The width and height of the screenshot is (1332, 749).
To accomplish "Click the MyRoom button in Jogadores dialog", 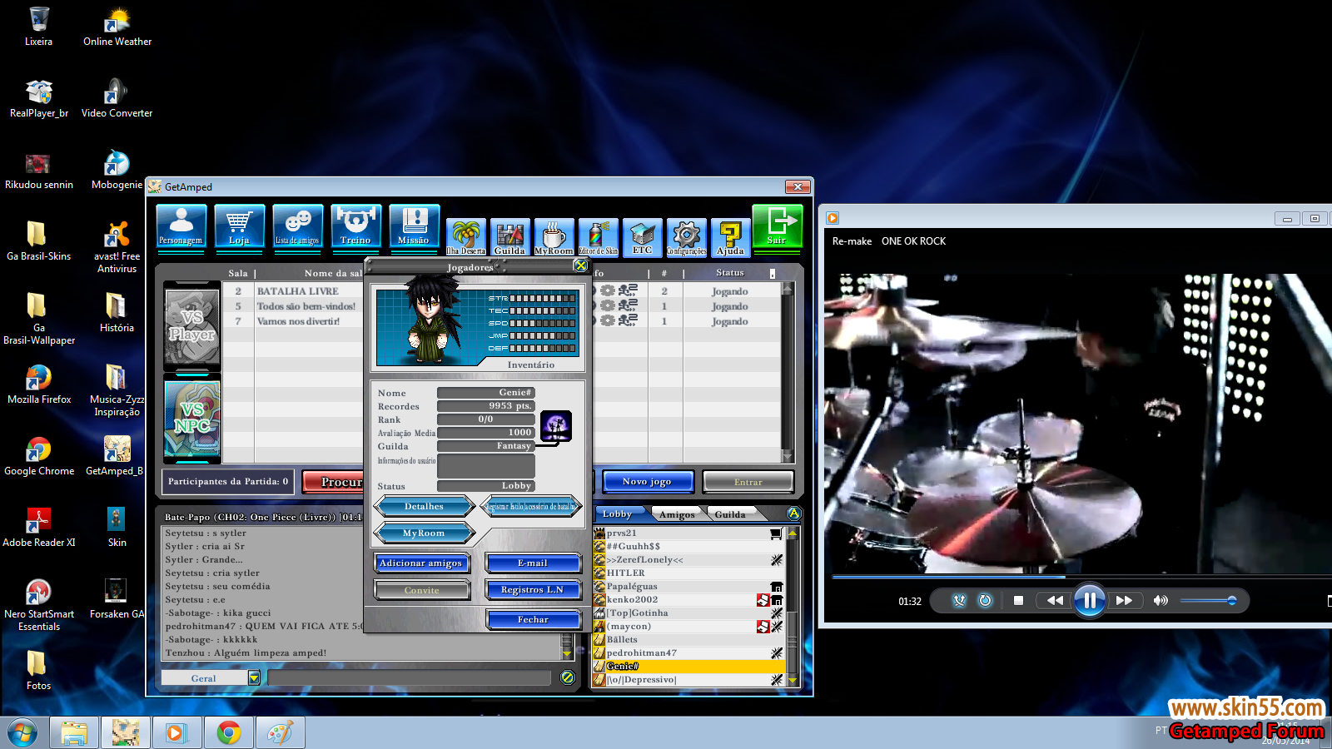I will (425, 533).
